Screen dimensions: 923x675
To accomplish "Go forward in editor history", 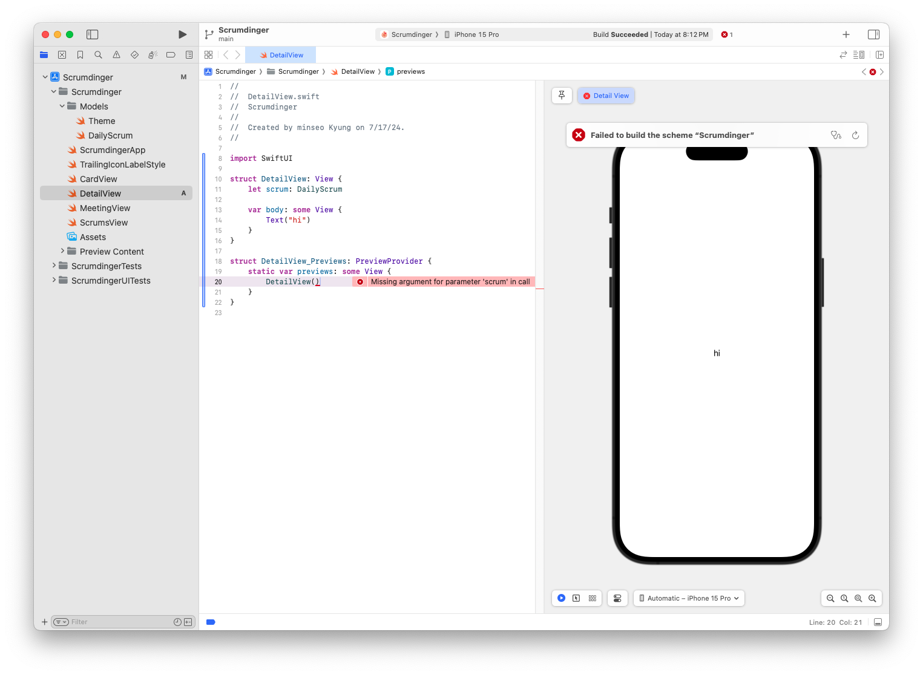I will click(x=238, y=54).
